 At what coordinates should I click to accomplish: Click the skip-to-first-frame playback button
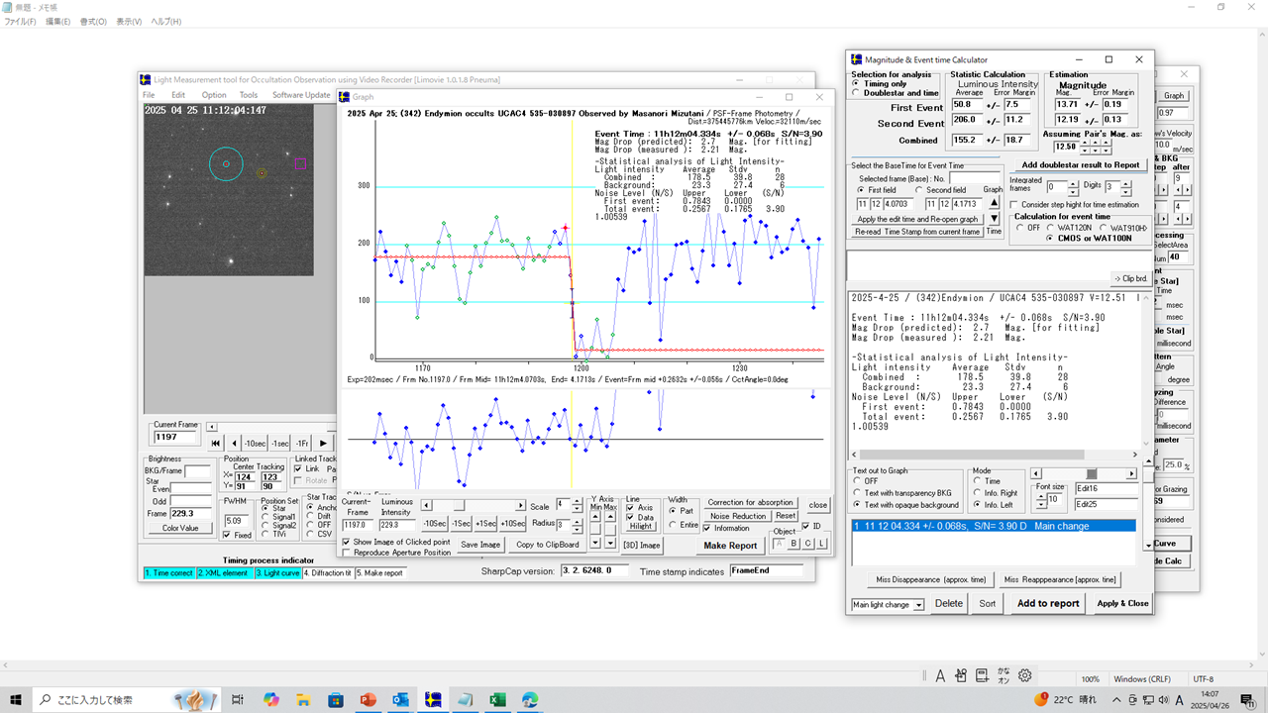point(217,443)
